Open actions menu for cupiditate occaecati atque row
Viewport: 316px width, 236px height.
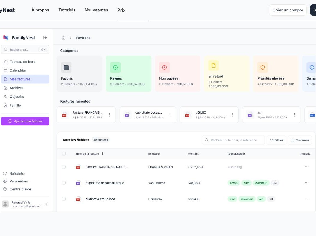[x=307, y=183]
